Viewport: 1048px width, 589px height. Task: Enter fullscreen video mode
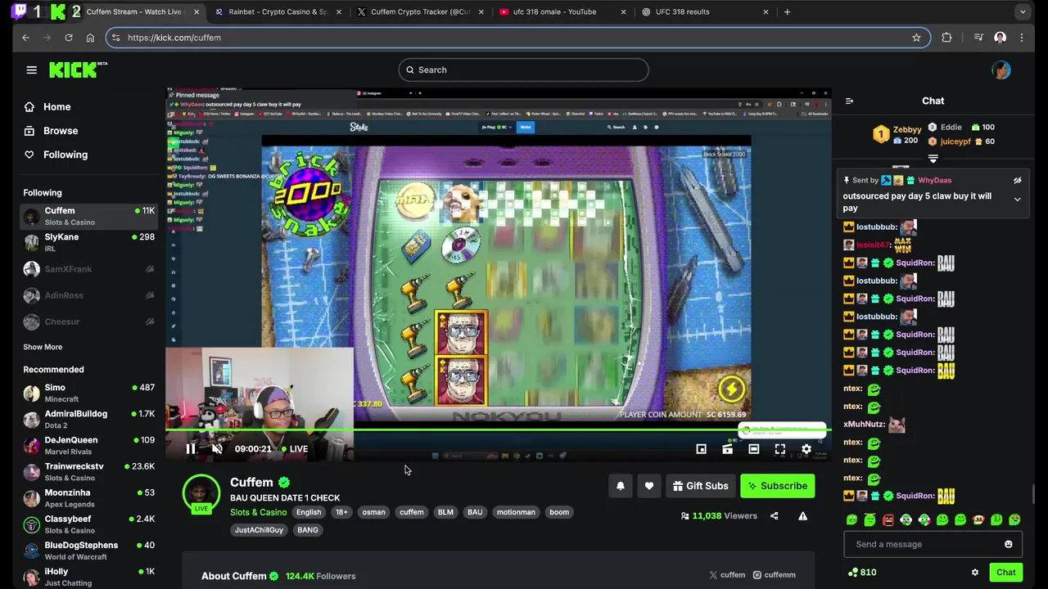pyautogui.click(x=779, y=448)
